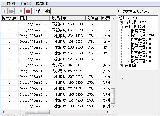Open the project settings properties icon
The image size is (160, 116).
click(x=38, y=11)
